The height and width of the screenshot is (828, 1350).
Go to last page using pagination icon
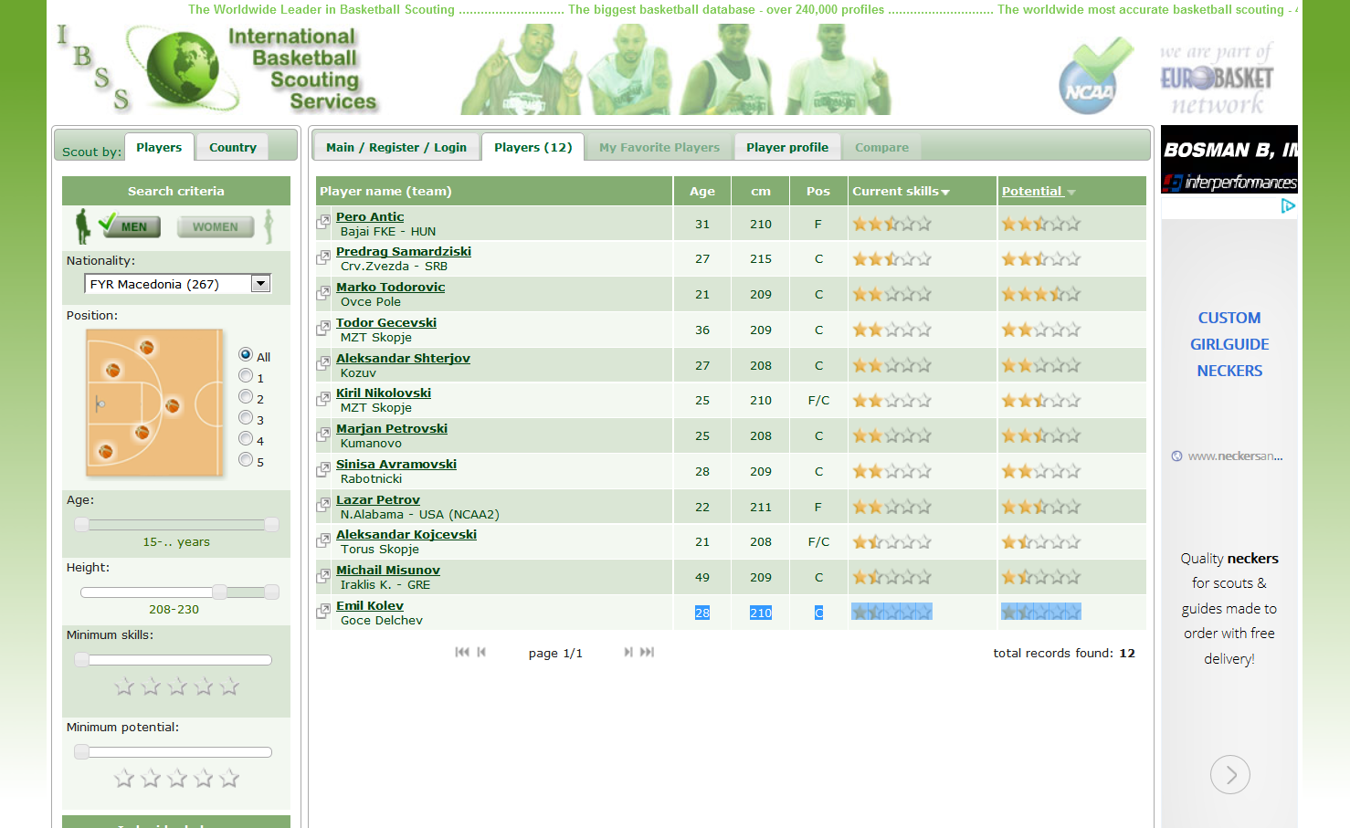tap(648, 652)
